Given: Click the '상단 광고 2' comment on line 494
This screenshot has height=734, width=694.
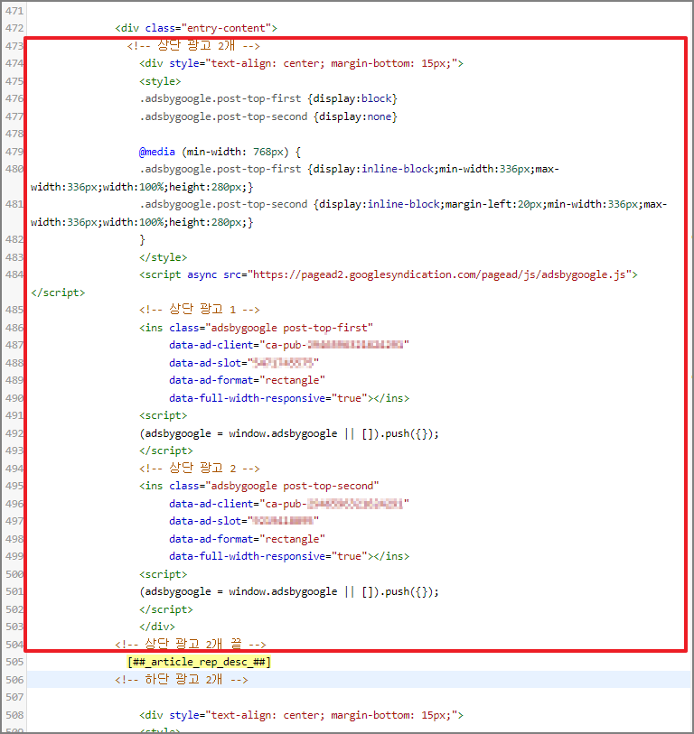Looking at the screenshot, I should pos(199,469).
